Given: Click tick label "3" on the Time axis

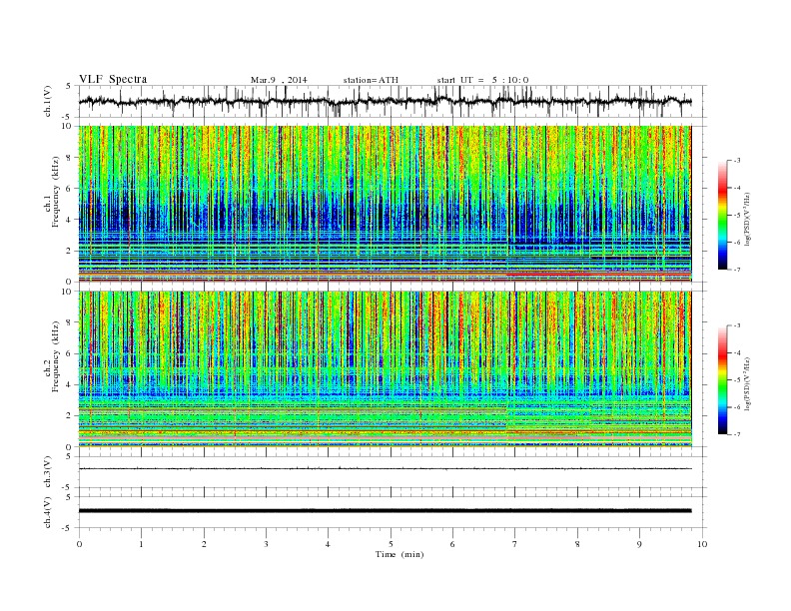Looking at the screenshot, I should [x=267, y=544].
